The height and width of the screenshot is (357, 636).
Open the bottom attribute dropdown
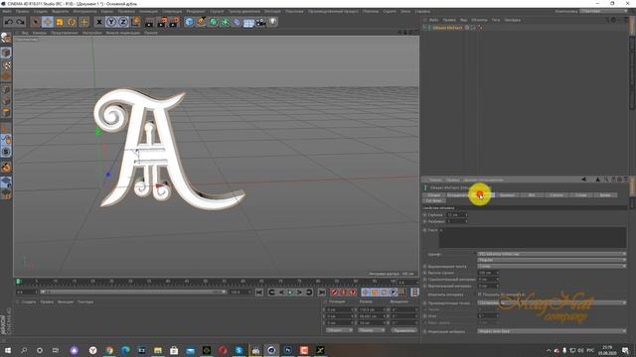552,331
